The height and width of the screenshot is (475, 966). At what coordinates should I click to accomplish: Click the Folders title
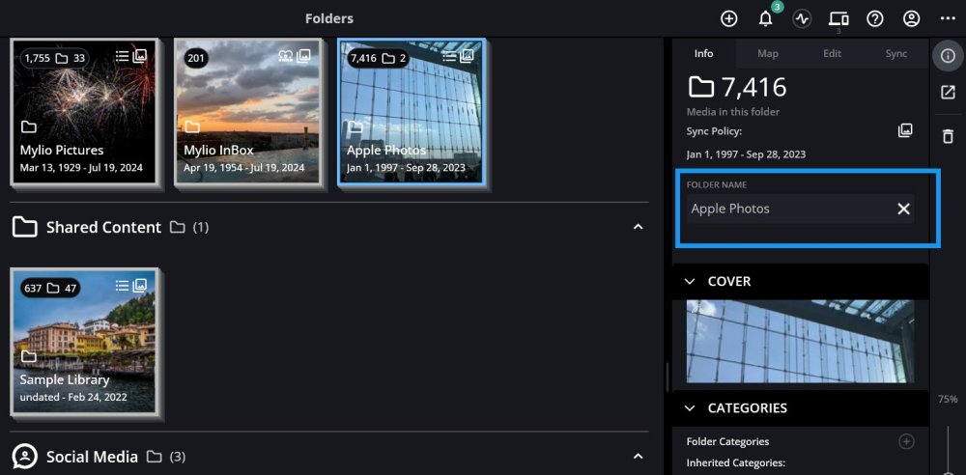[x=329, y=18]
